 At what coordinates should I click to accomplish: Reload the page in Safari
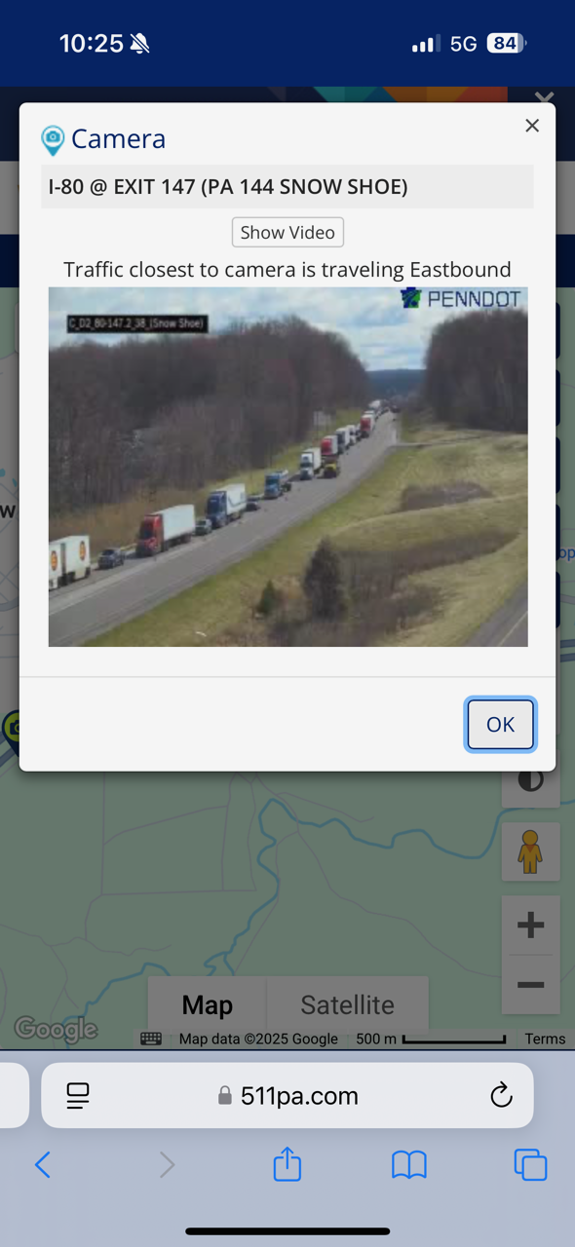tap(501, 1096)
